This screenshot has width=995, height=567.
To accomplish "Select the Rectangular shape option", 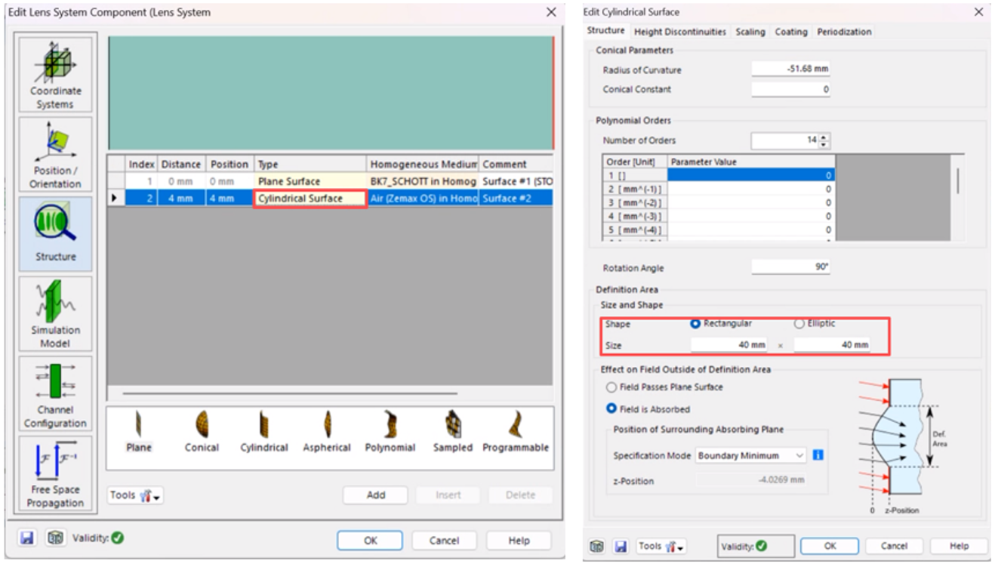I will pyautogui.click(x=695, y=324).
